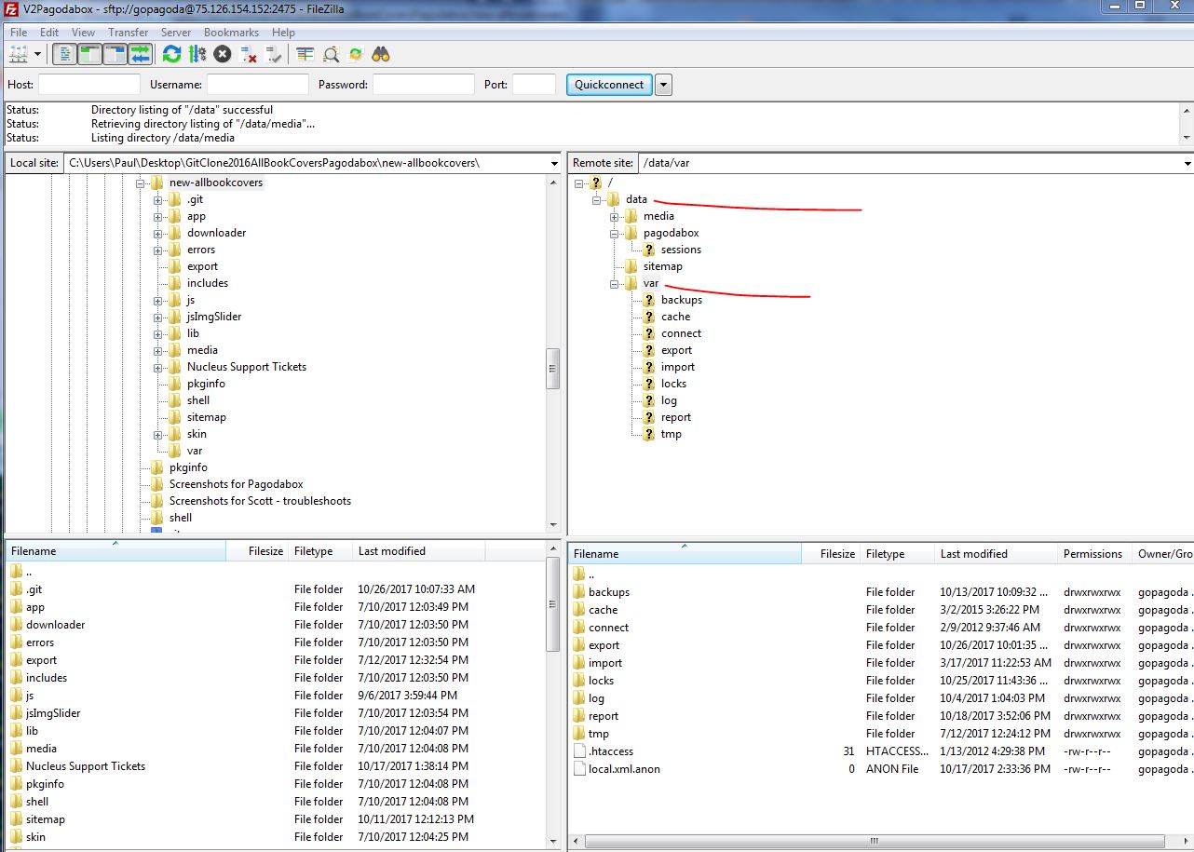1194x852 pixels.
Task: Open the Local site path dropdown
Action: (554, 163)
